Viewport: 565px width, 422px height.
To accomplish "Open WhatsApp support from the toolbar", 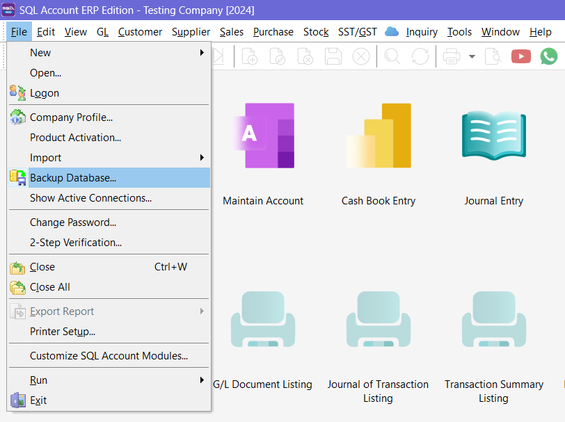I will pyautogui.click(x=549, y=56).
